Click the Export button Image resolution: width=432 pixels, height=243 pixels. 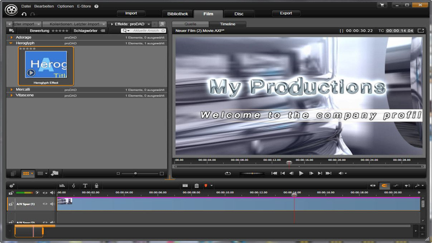(x=286, y=13)
